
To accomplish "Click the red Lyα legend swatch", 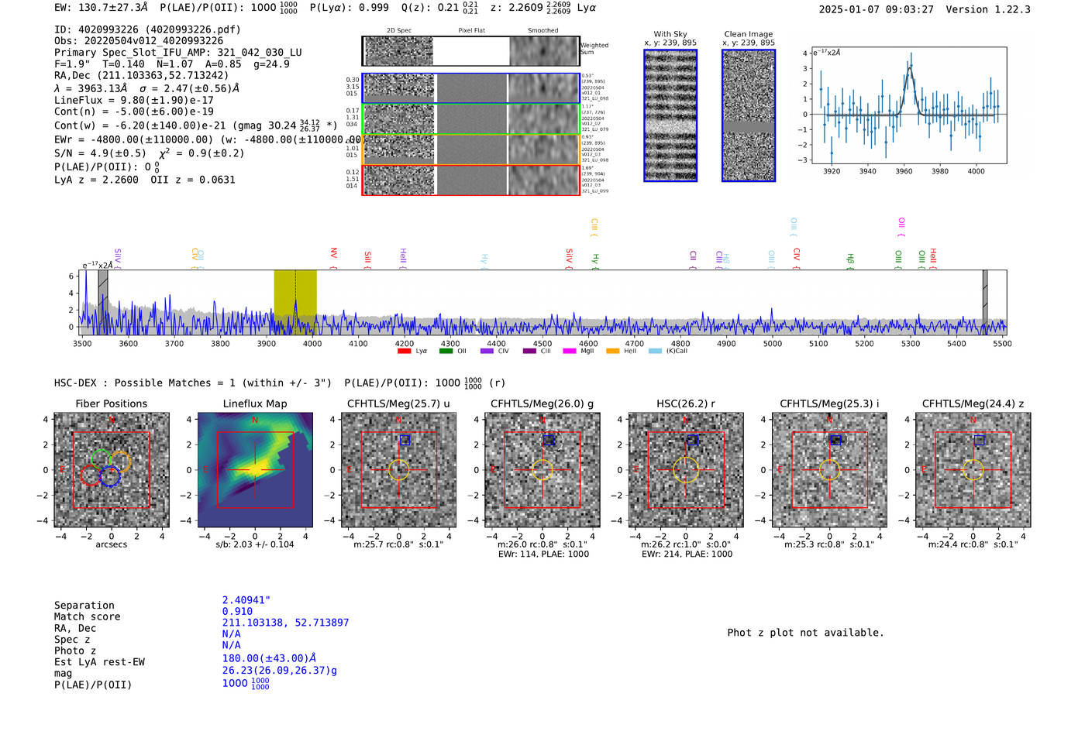I will [404, 352].
